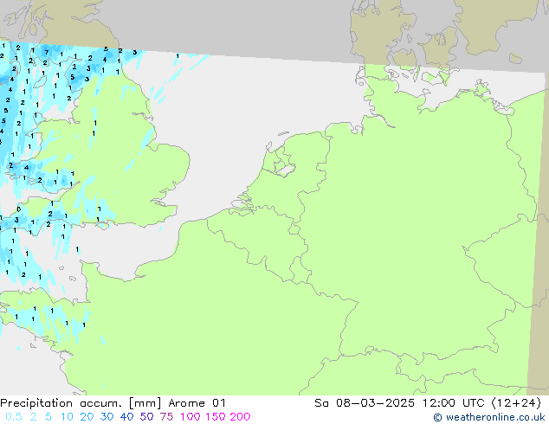Select the 10 legend value
The height and width of the screenshot is (424, 549).
(x=67, y=417)
